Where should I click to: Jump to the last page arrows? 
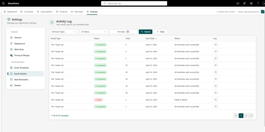click(251, 115)
